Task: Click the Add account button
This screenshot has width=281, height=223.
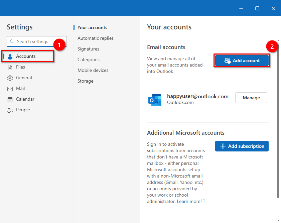Action: (x=242, y=61)
